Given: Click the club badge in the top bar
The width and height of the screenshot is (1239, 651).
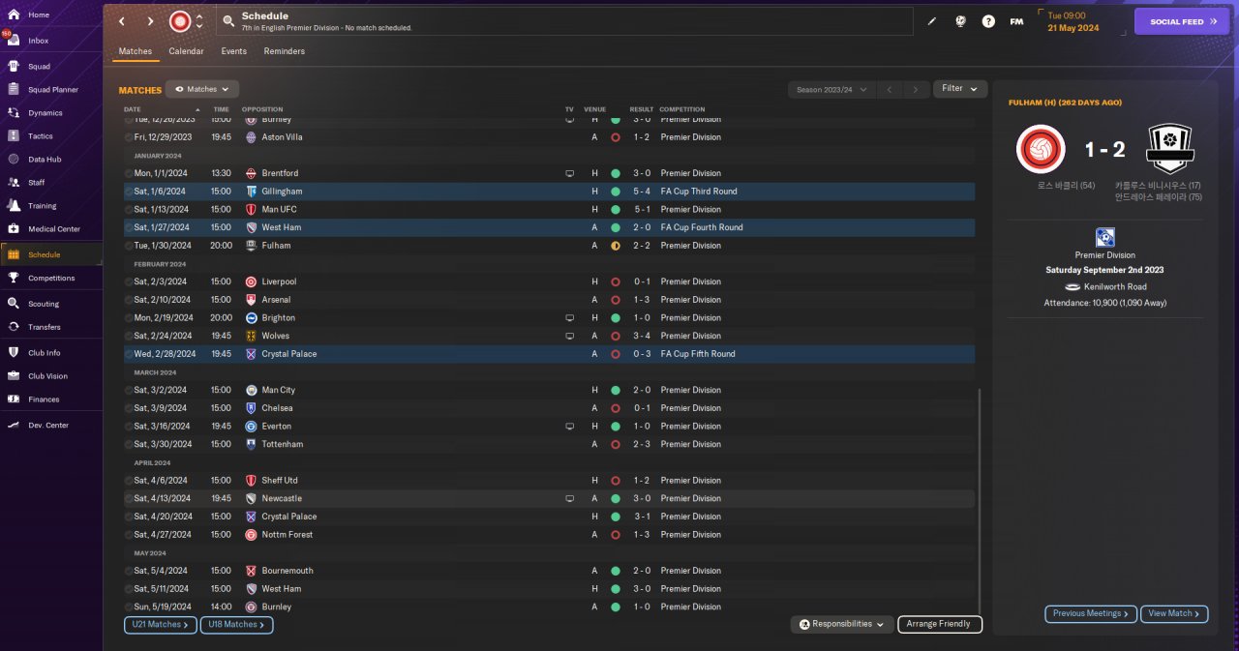Looking at the screenshot, I should click(180, 21).
